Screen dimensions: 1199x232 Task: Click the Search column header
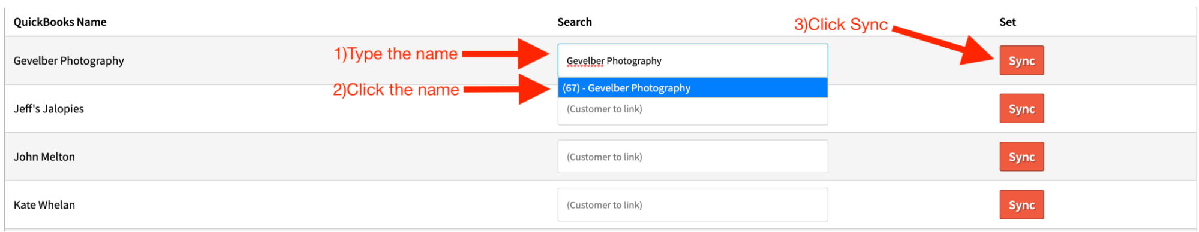(575, 22)
